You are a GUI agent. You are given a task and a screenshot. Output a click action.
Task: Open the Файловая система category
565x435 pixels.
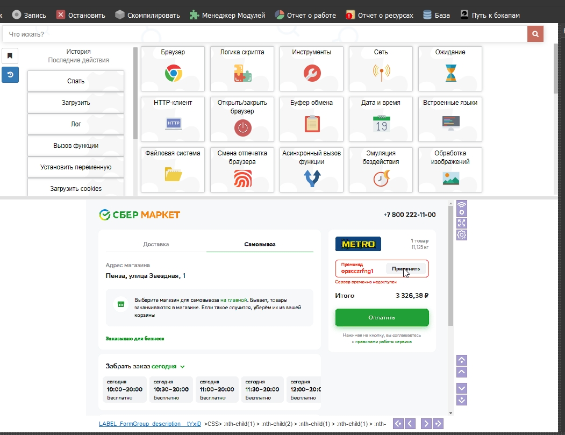point(173,169)
